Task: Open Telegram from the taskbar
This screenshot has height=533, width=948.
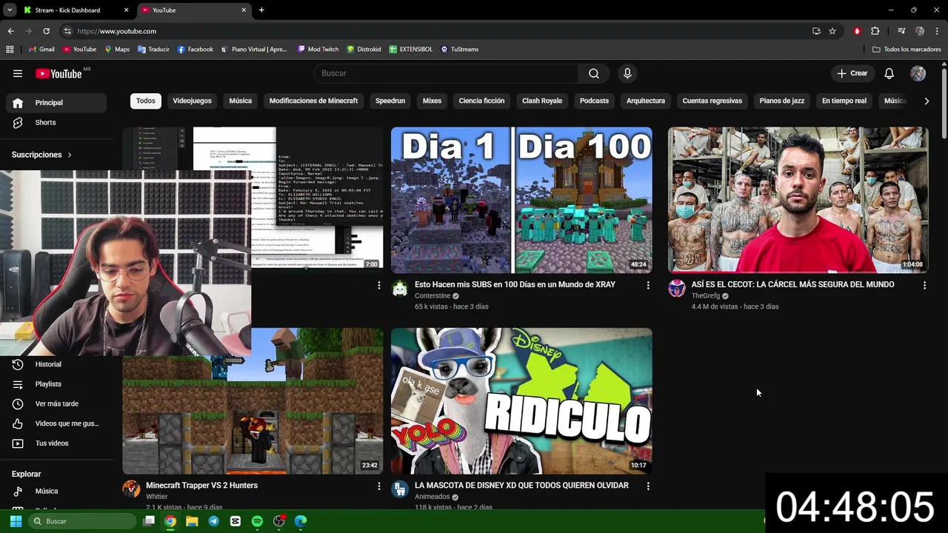Action: pos(214,521)
